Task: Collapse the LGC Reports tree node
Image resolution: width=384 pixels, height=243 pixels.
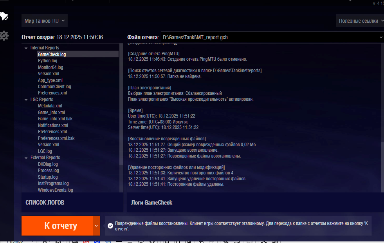Action: [x=26, y=100]
